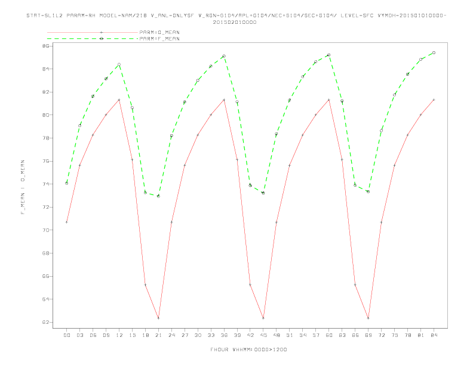
Task: Click the PARM=O_MEAN legend label
Action: click(x=159, y=32)
